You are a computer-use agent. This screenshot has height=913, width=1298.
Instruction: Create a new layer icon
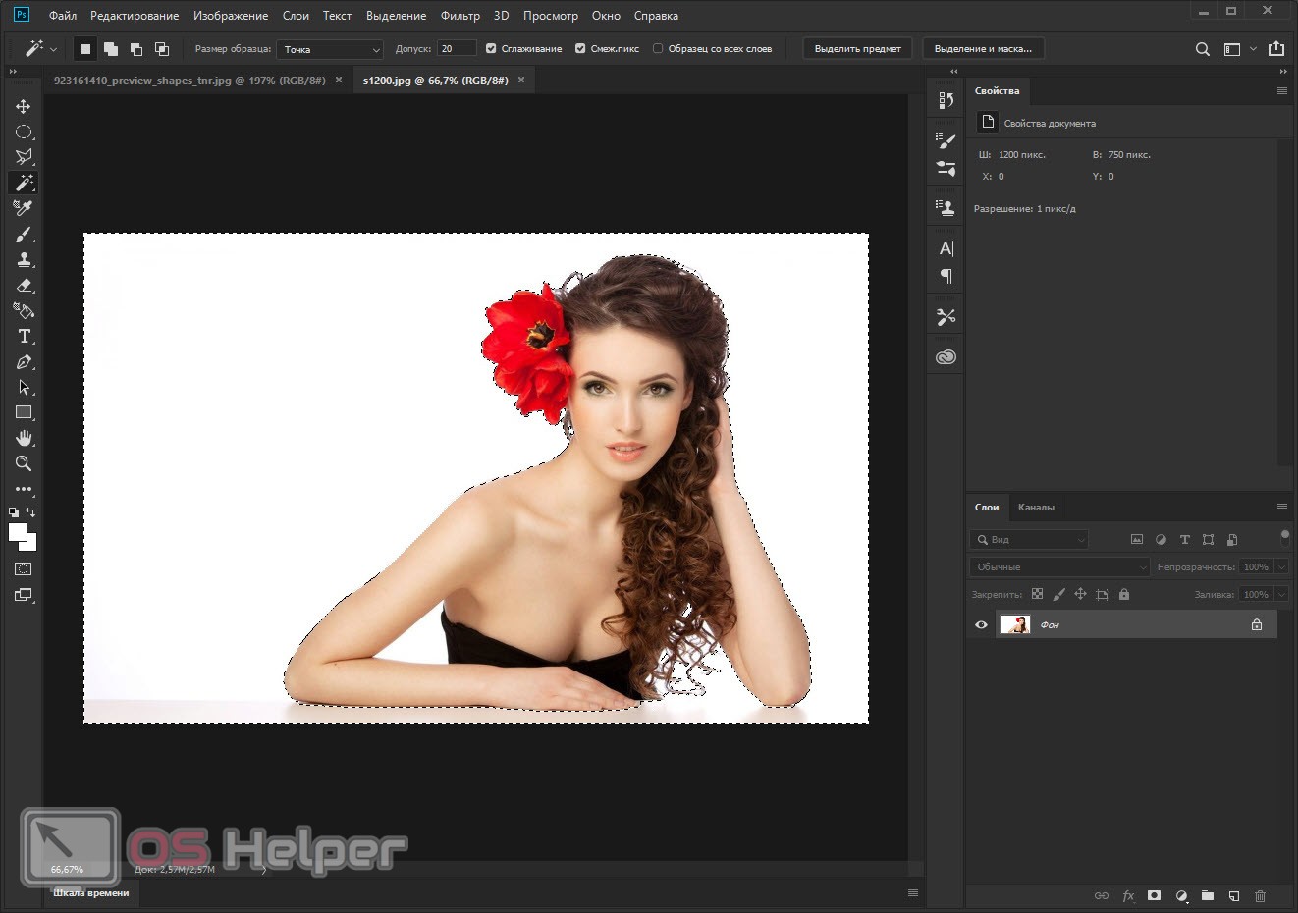coord(1234,895)
